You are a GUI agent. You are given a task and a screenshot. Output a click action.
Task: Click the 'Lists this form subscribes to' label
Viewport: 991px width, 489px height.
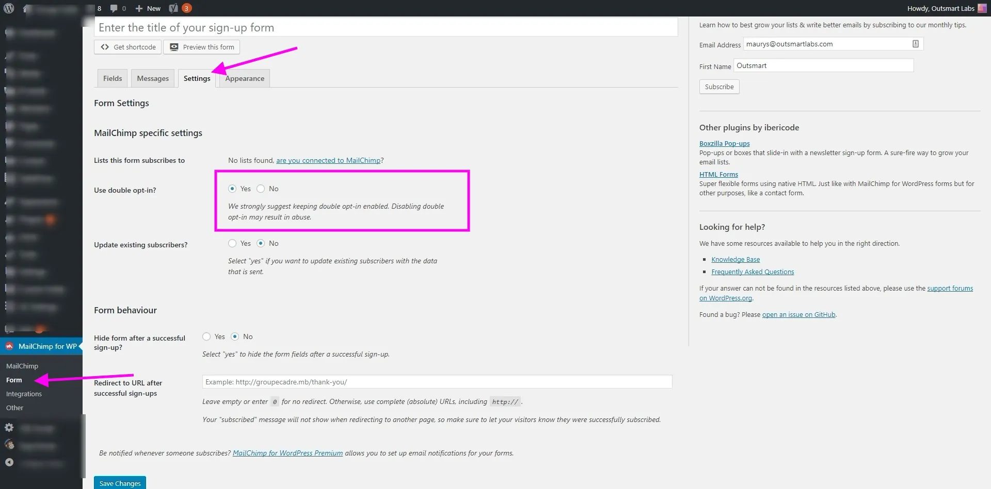(139, 160)
